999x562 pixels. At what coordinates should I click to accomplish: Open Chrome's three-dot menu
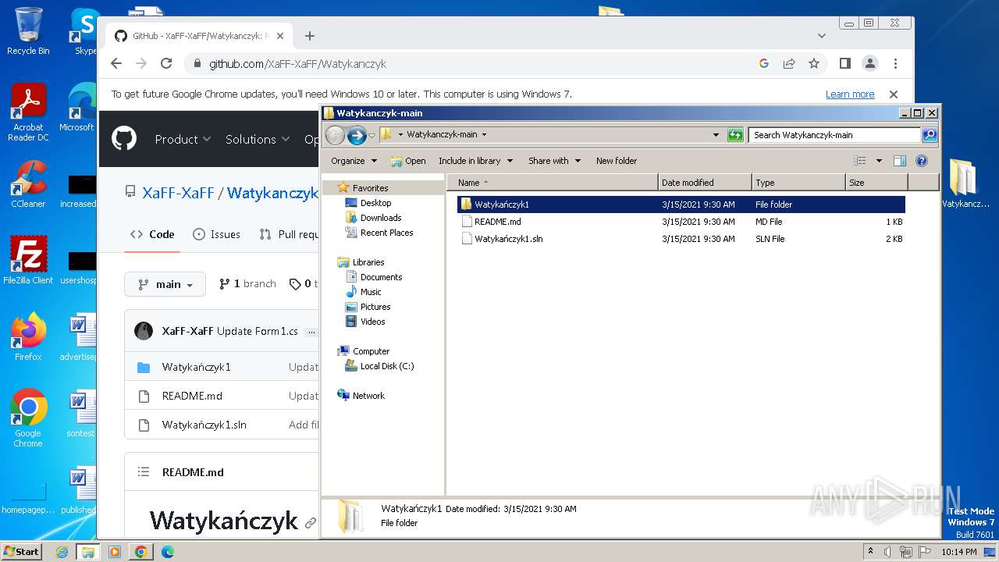click(895, 64)
